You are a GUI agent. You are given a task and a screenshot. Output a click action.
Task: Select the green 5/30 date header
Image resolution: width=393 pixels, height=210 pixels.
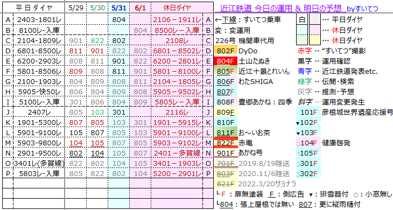click(x=97, y=8)
